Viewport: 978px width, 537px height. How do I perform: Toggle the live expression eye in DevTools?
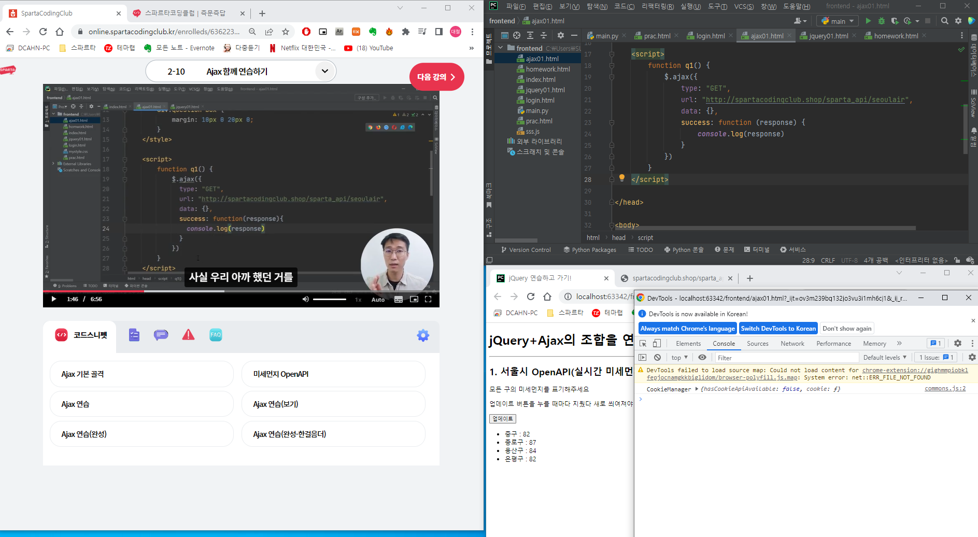[x=702, y=357]
